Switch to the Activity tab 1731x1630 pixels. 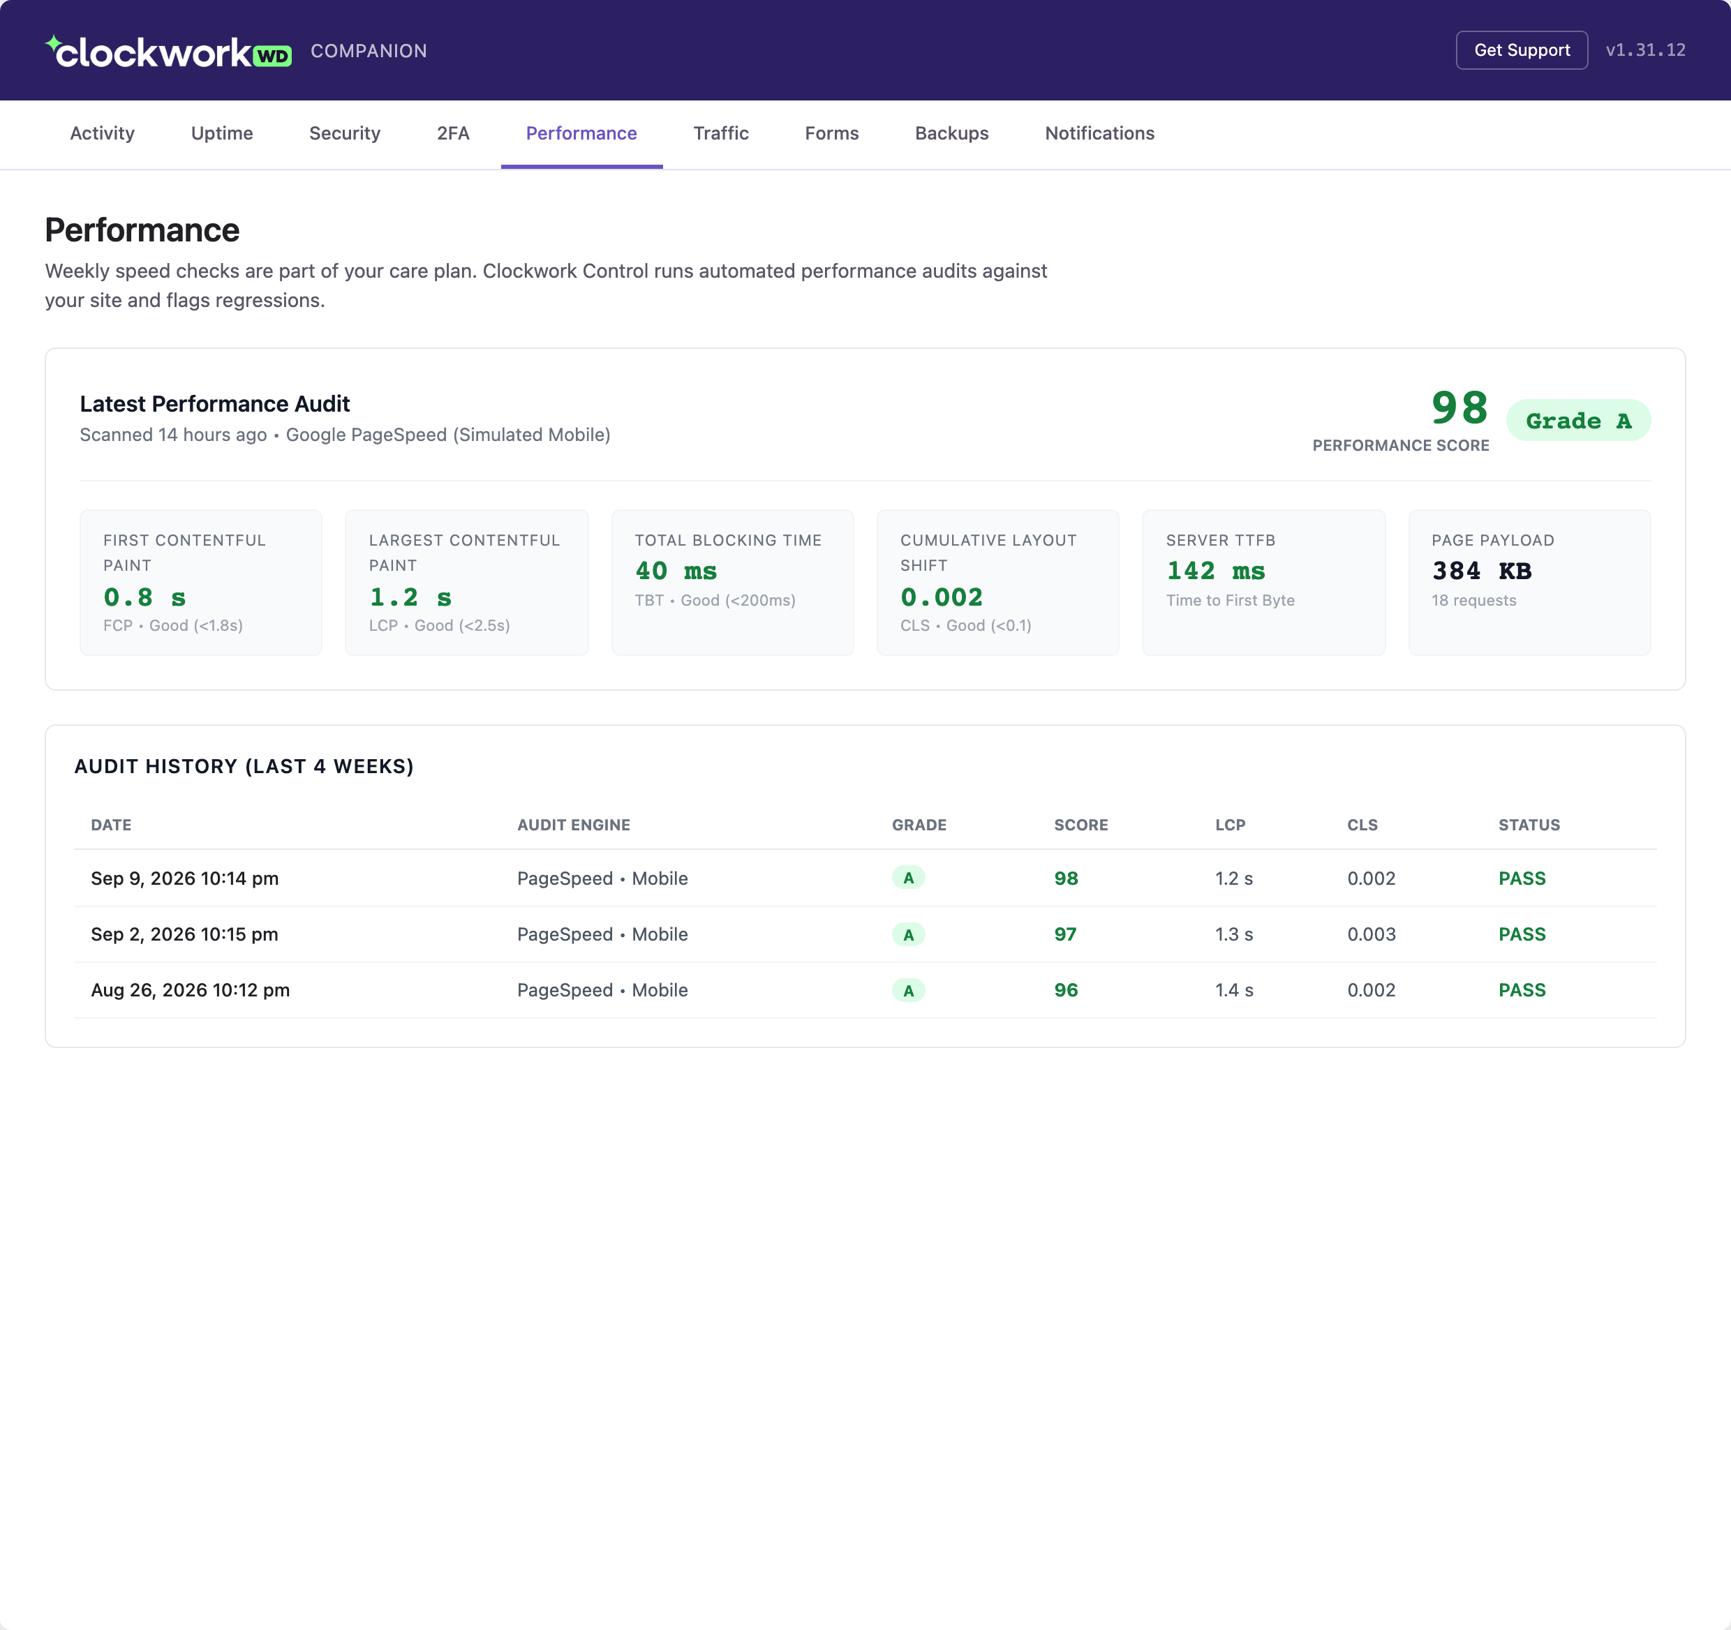[x=102, y=133]
